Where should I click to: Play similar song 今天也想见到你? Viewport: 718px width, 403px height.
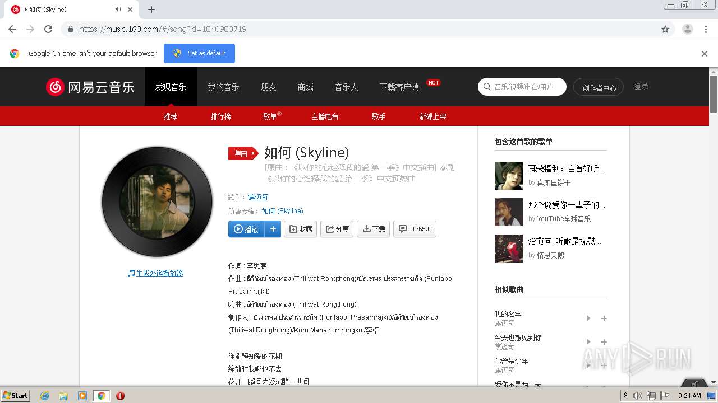click(588, 342)
